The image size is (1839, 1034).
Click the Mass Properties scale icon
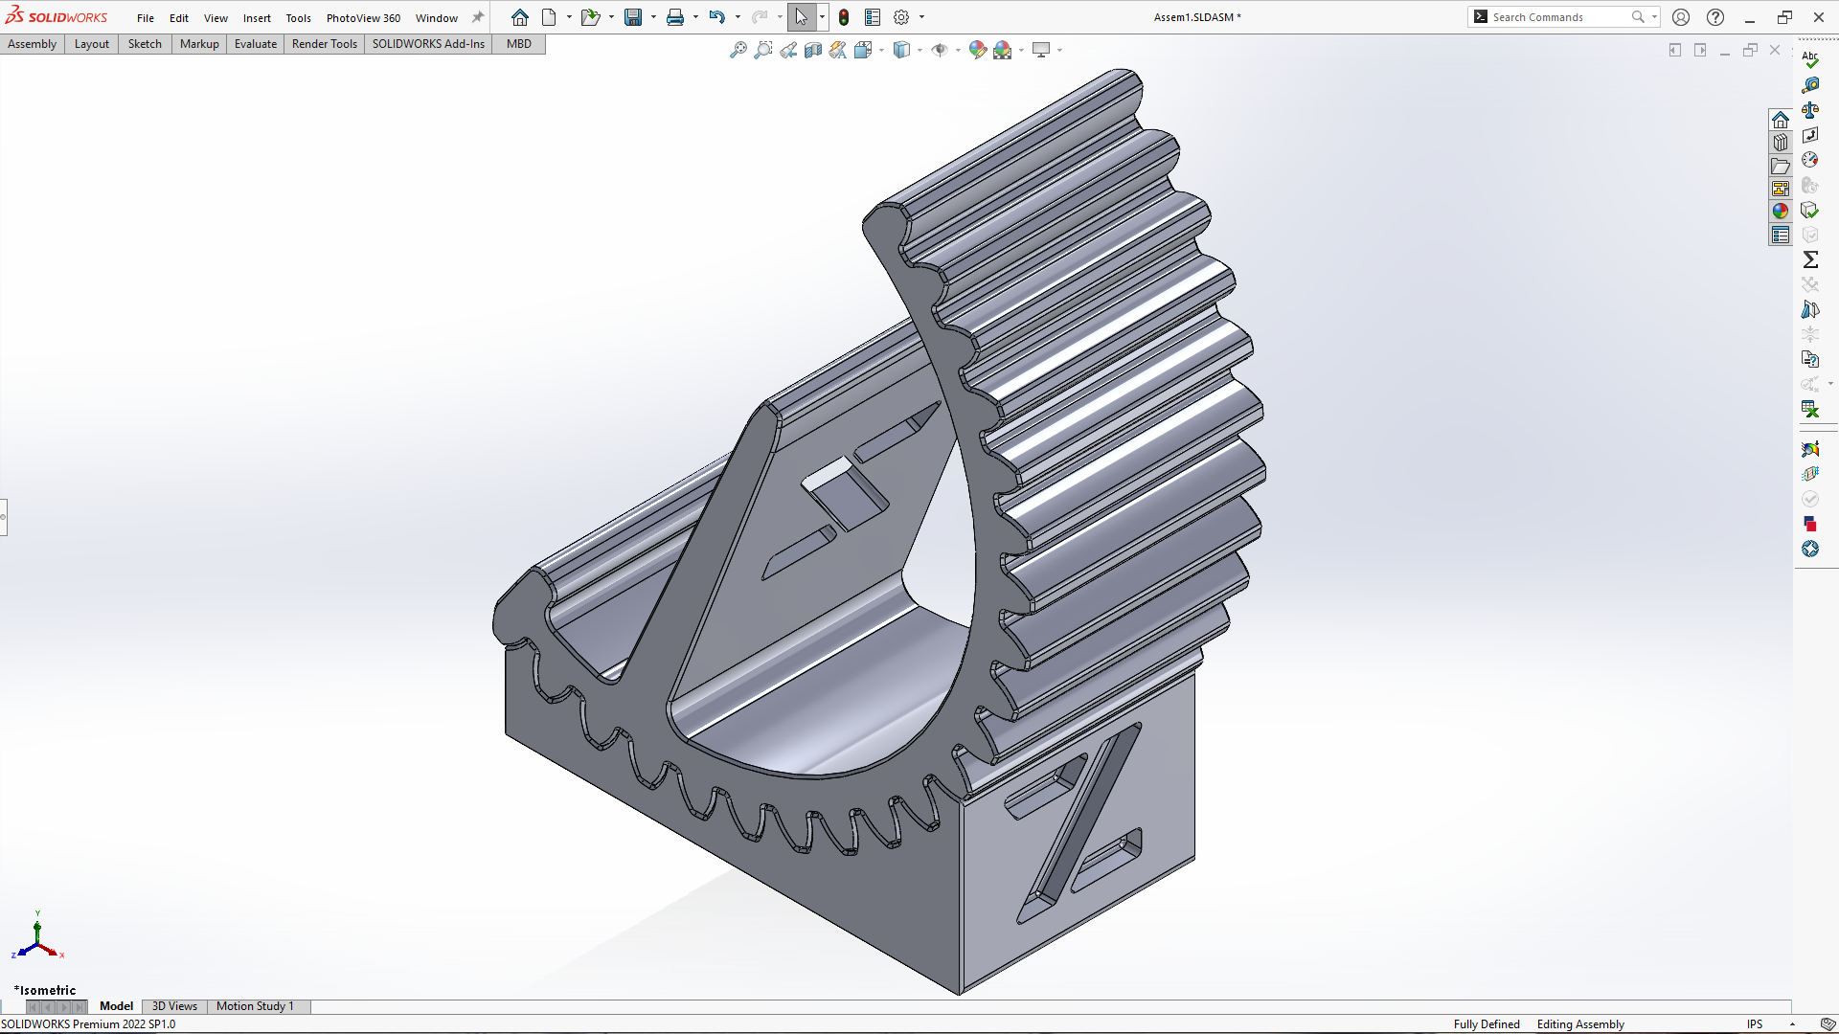pyautogui.click(x=1810, y=110)
